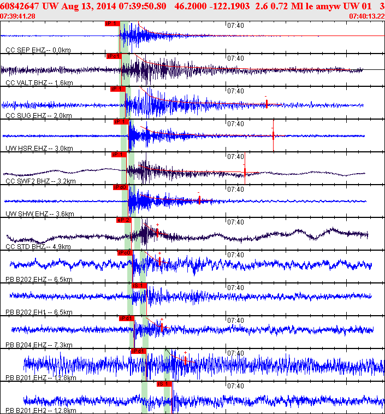
Task: Select the iP 1 pick flag on UW HSR trace
Action: pyautogui.click(x=121, y=122)
